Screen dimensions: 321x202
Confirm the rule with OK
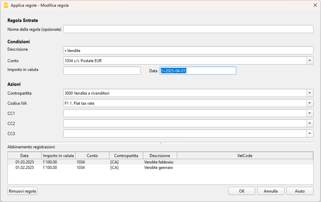click(242, 191)
